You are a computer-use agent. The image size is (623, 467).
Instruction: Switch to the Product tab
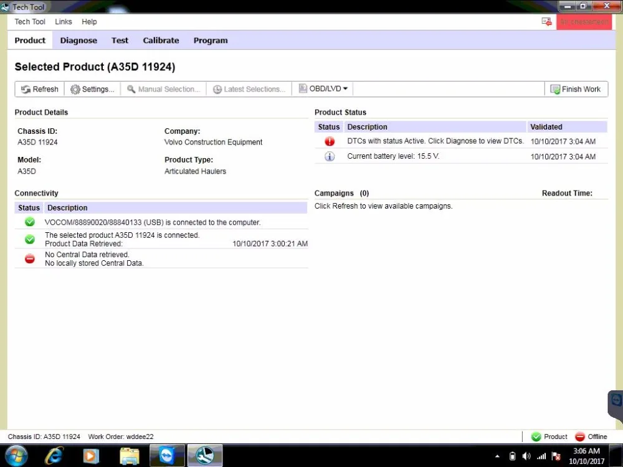(30, 40)
